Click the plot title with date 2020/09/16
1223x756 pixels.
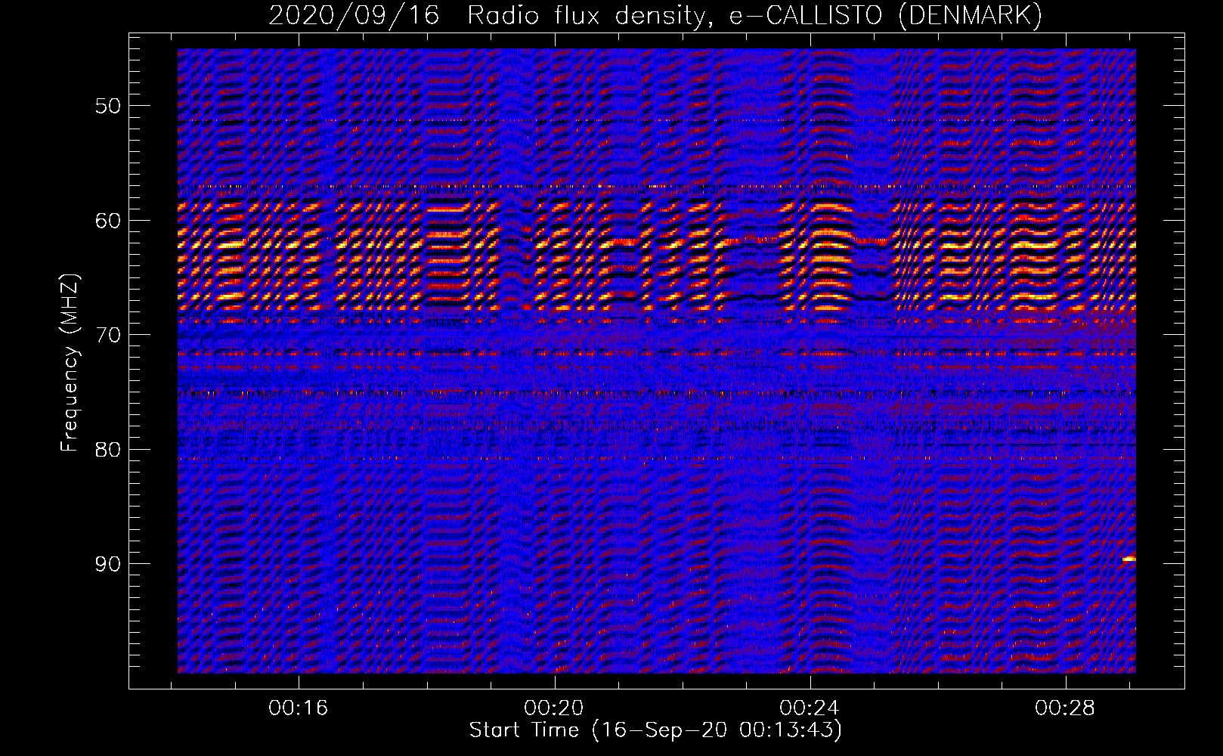click(655, 15)
